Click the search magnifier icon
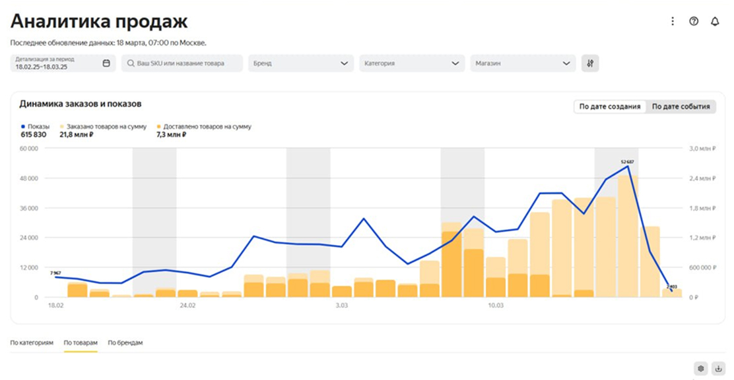The height and width of the screenshot is (380, 734). 130,63
